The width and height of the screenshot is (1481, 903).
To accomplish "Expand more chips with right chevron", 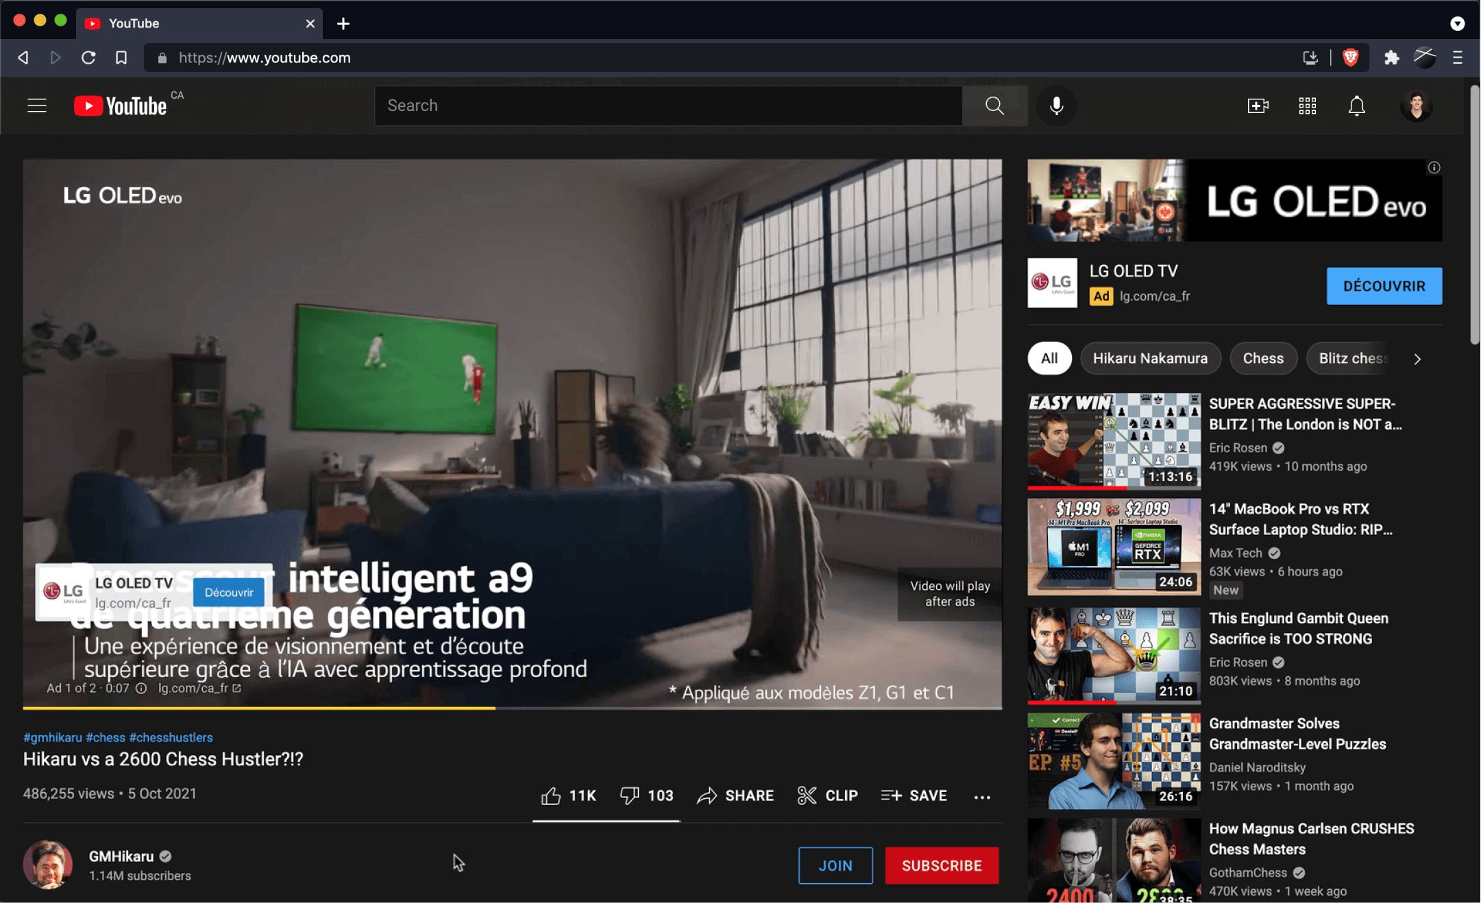I will 1417,359.
